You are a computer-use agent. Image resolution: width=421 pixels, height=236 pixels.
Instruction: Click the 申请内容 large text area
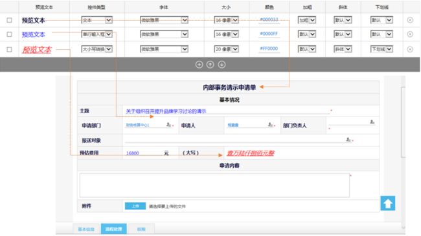[x=214, y=186]
